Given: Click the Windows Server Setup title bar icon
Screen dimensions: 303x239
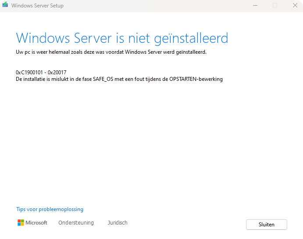Looking at the screenshot, I should click(5, 6).
